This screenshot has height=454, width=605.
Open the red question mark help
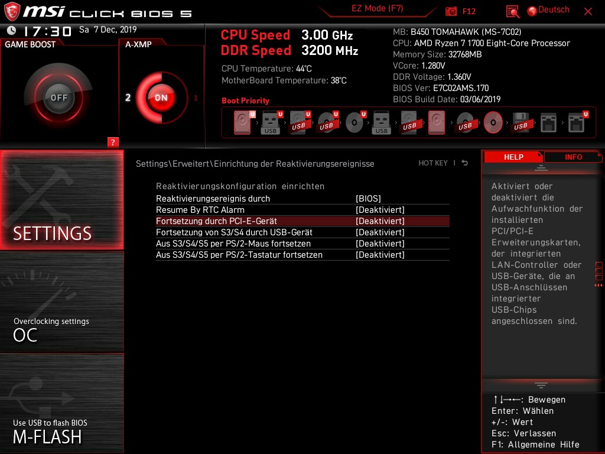click(113, 142)
